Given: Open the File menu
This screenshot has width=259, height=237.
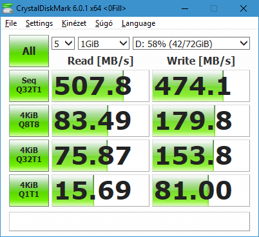Looking at the screenshot, I should [11, 23].
